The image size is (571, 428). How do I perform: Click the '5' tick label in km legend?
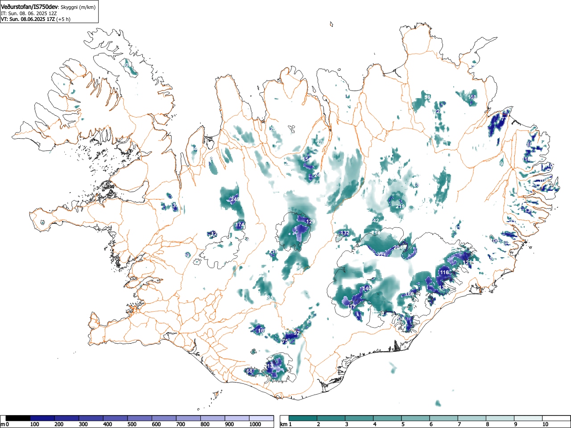coord(402,424)
